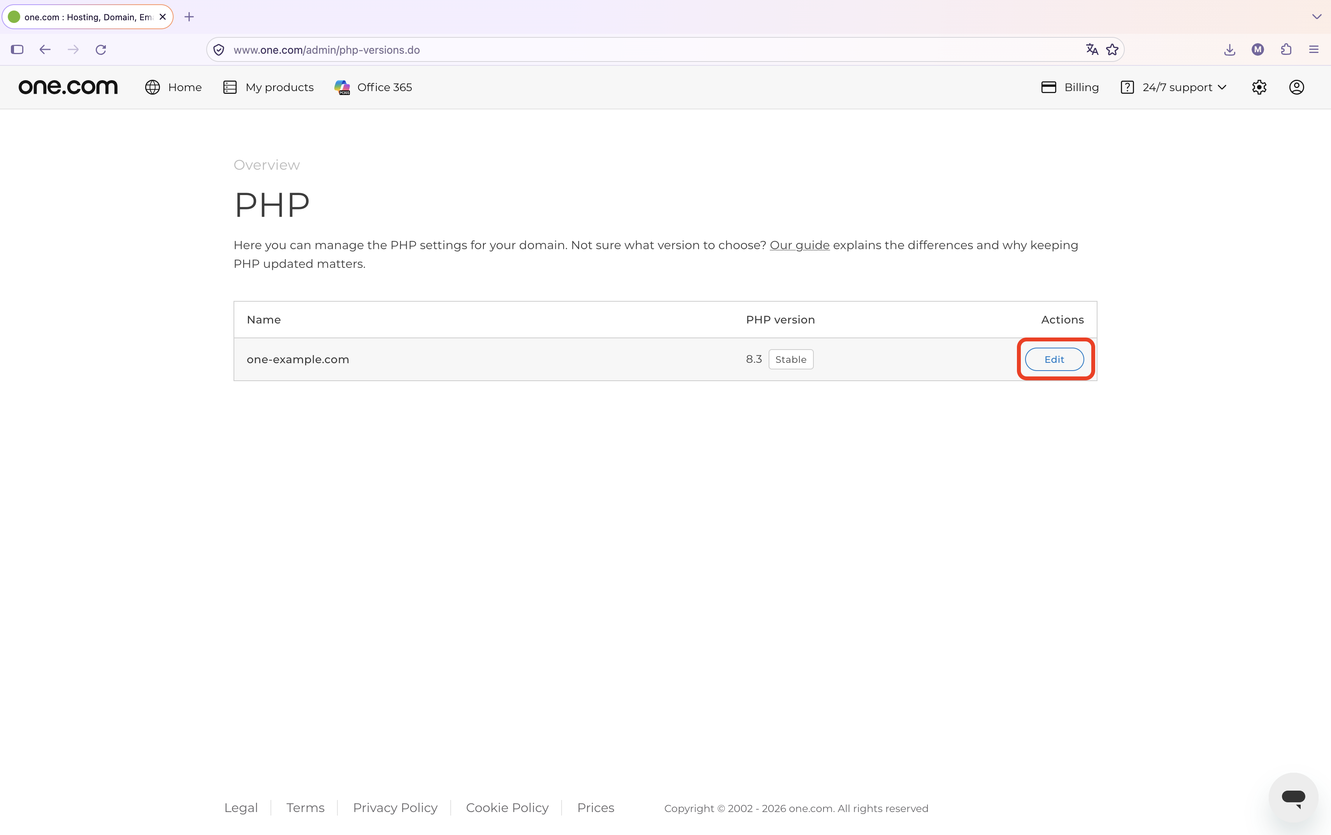Open the Cookie Policy footer link

[x=507, y=808]
